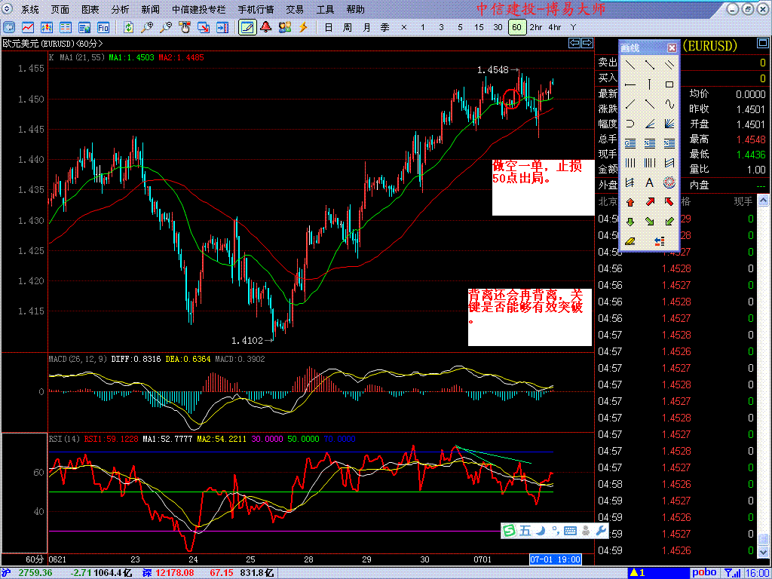The width and height of the screenshot is (772, 579).
Task: Toggle the drawing line tools button
Action: 247,27
